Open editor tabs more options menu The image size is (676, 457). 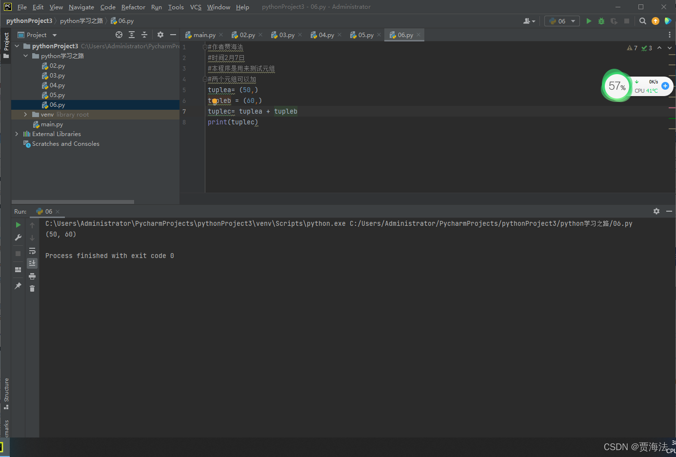(x=669, y=35)
